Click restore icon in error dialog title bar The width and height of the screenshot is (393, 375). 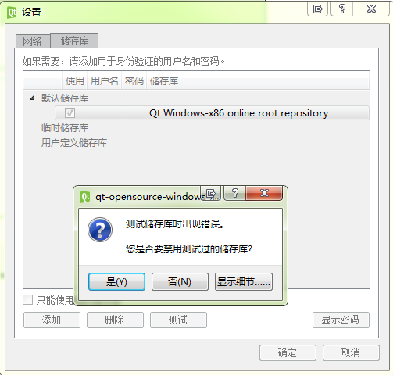coord(211,193)
